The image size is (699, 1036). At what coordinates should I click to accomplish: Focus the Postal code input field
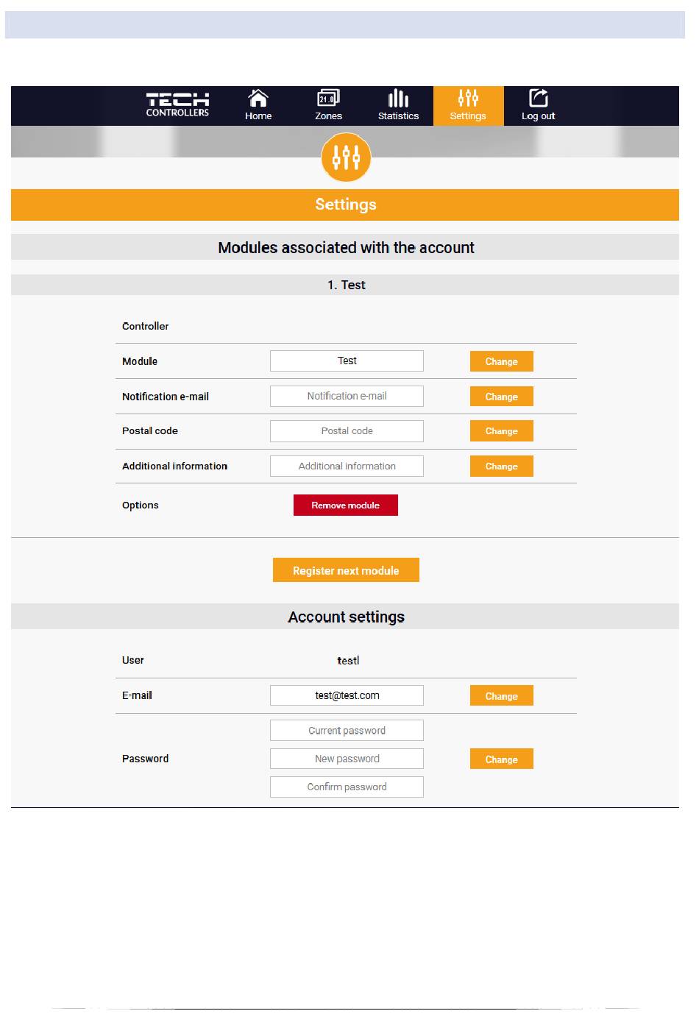pos(347,431)
